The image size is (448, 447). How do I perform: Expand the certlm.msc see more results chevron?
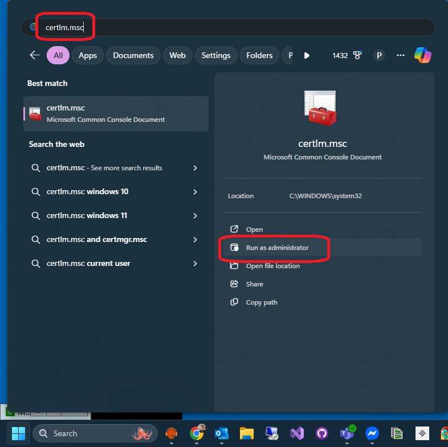195,168
